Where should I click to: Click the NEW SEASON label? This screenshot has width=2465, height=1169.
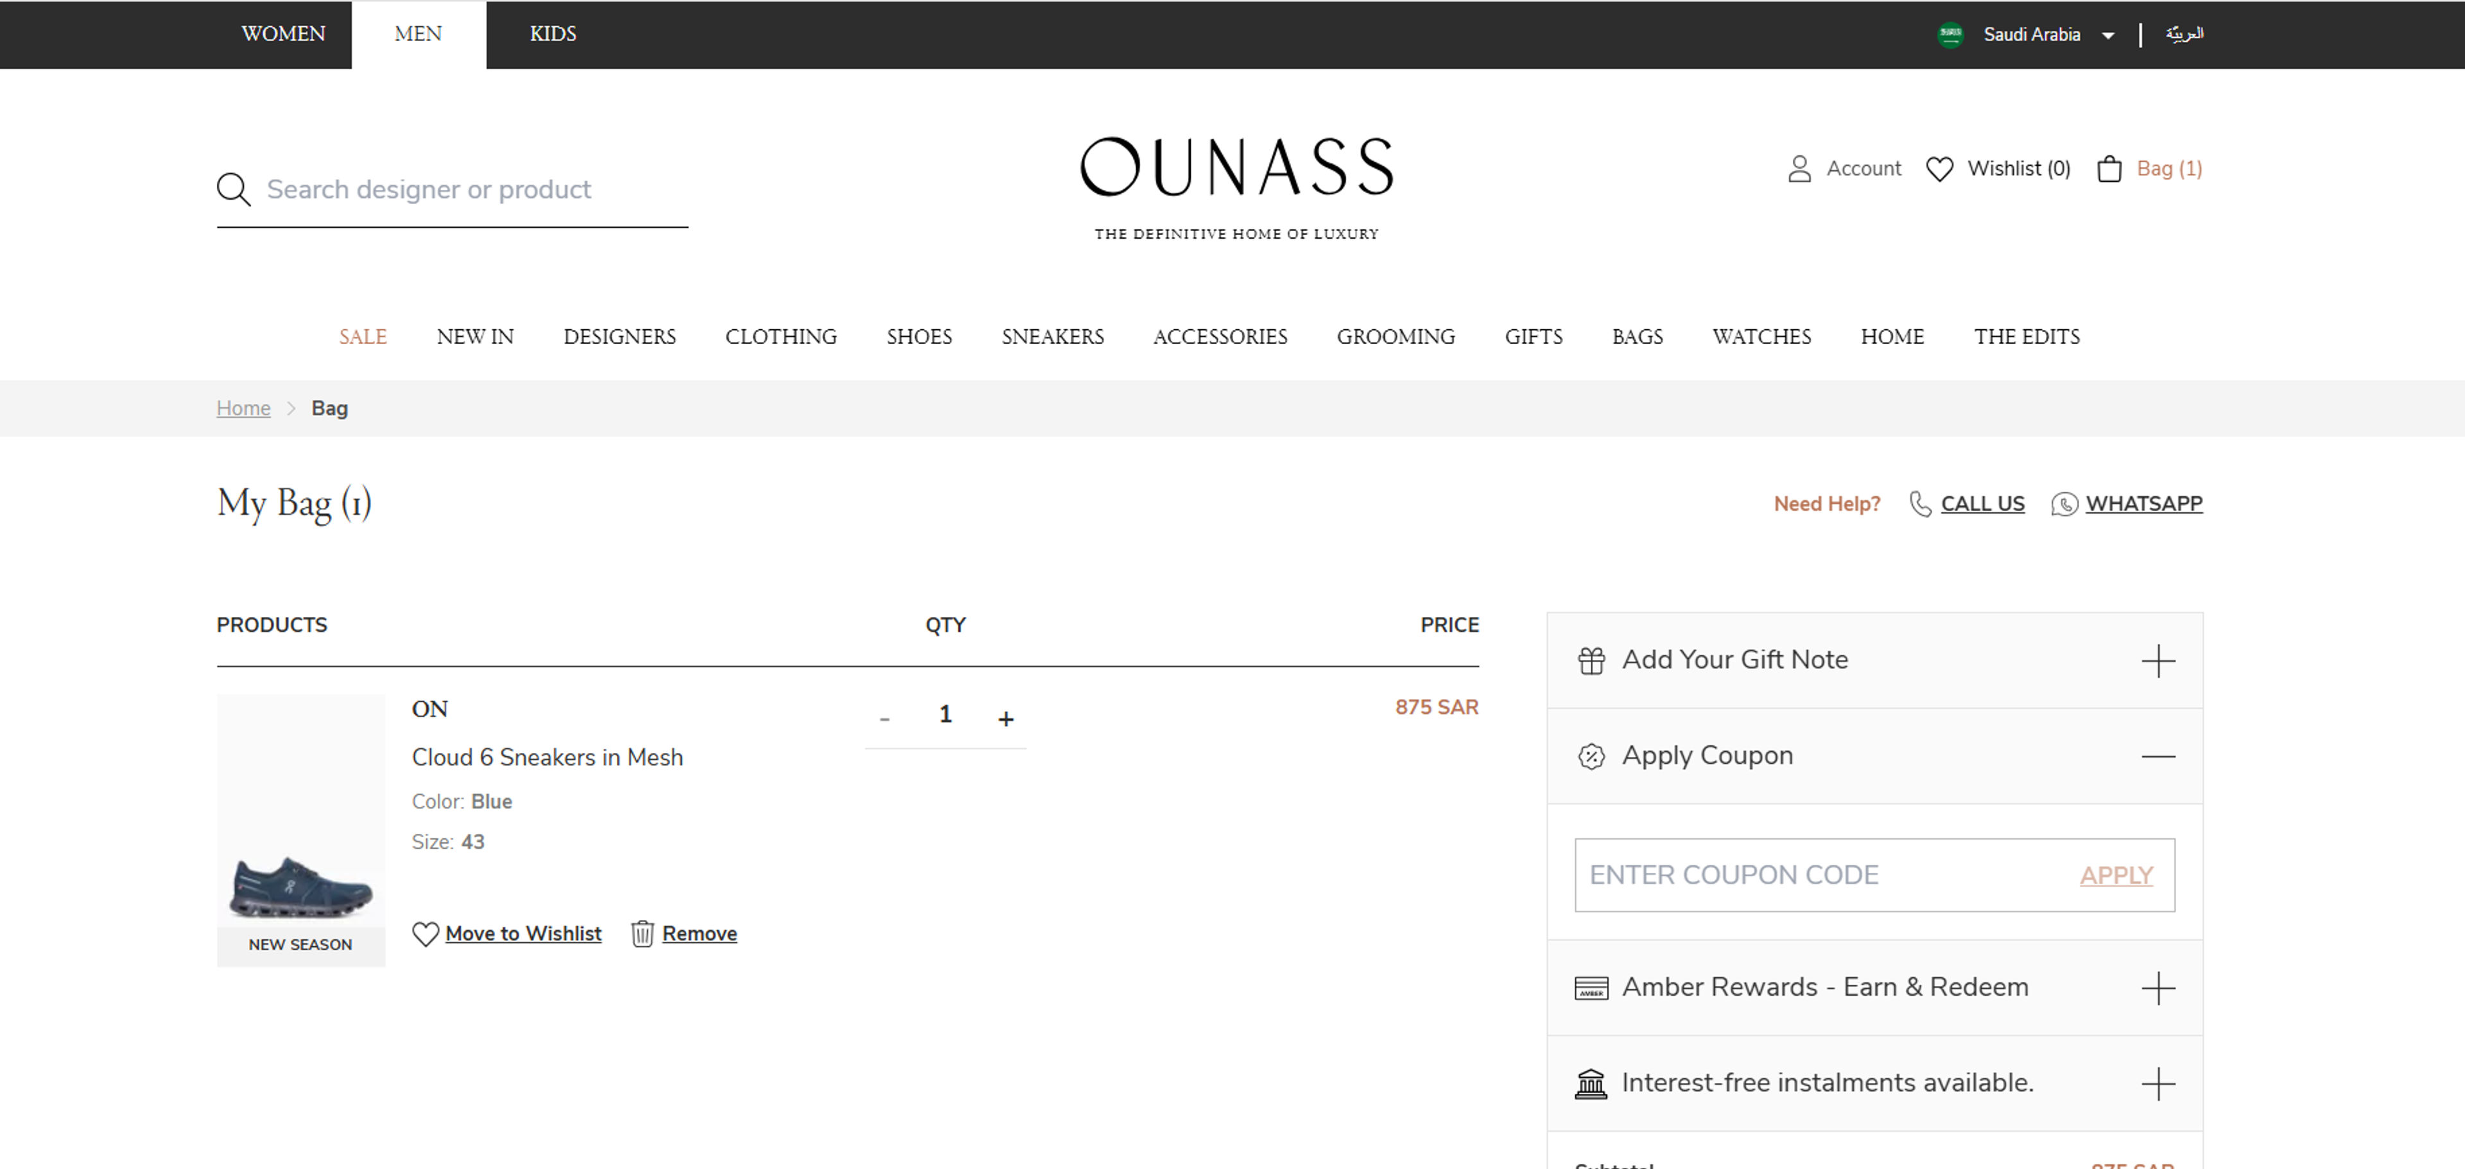click(300, 945)
